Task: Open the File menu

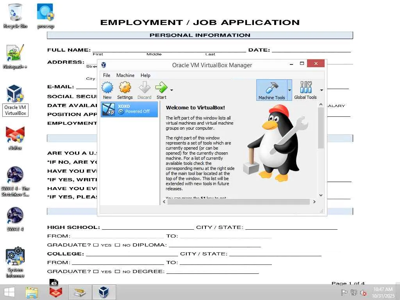Action: point(107,75)
